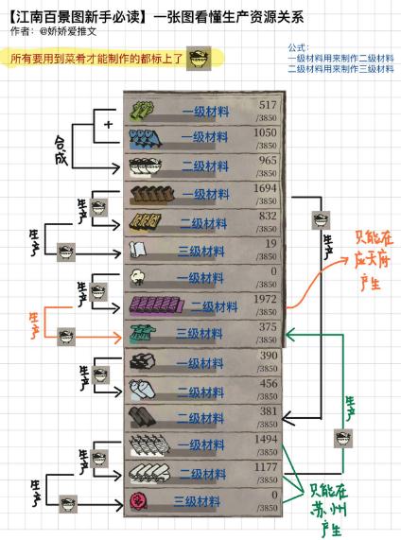Click the red embroidery seal icon
The image size is (401, 540).
click(x=138, y=500)
